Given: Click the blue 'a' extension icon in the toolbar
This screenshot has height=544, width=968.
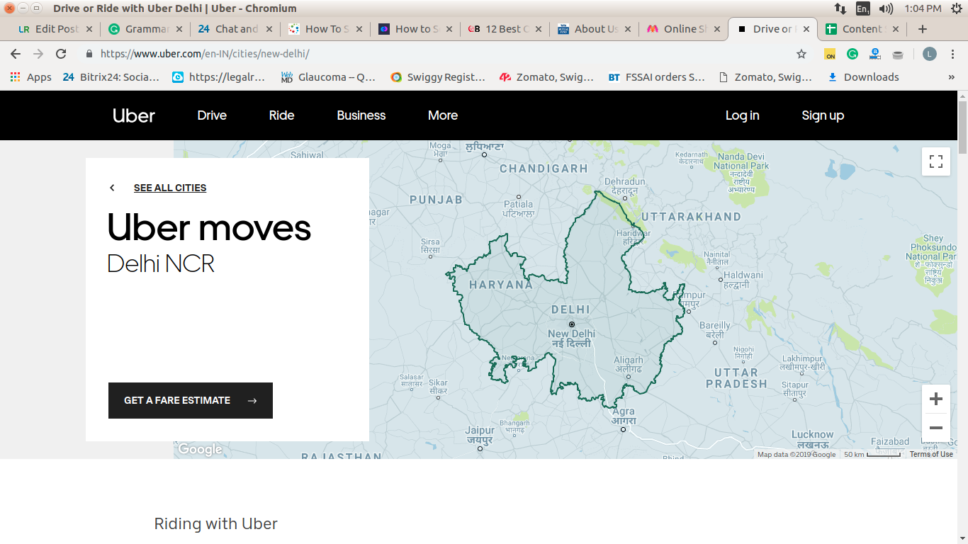Looking at the screenshot, I should [x=875, y=54].
